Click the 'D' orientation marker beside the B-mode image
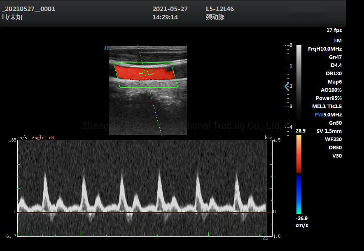364x251 pixels. [x=106, y=48]
